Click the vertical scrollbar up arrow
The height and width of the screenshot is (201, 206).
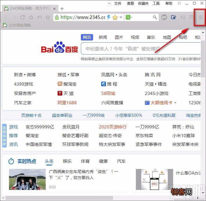point(203,32)
